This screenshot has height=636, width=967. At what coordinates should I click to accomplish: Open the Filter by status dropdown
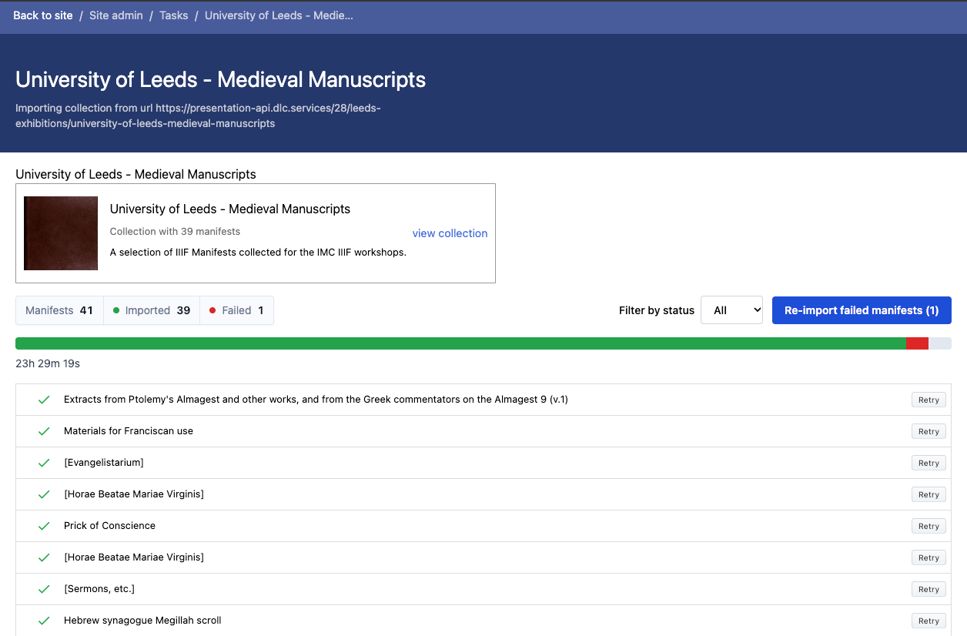pyautogui.click(x=731, y=310)
